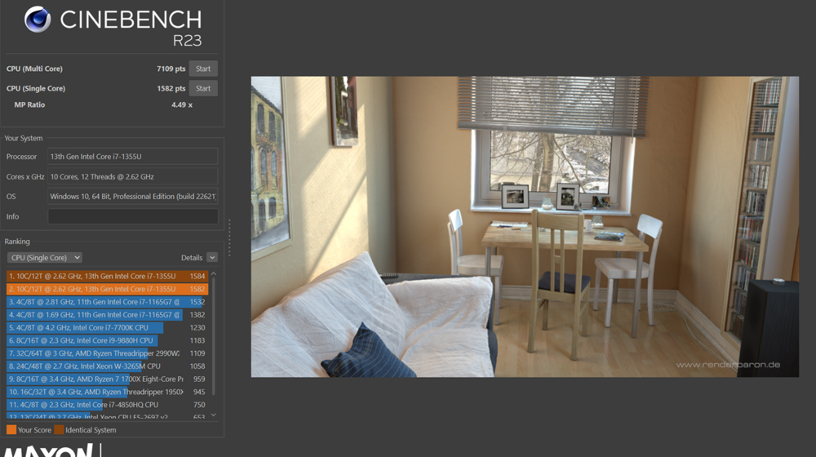816x457 pixels.
Task: Select ranking entry 4 i7-1165G7 at 1.69 GHz
Action: (x=107, y=315)
